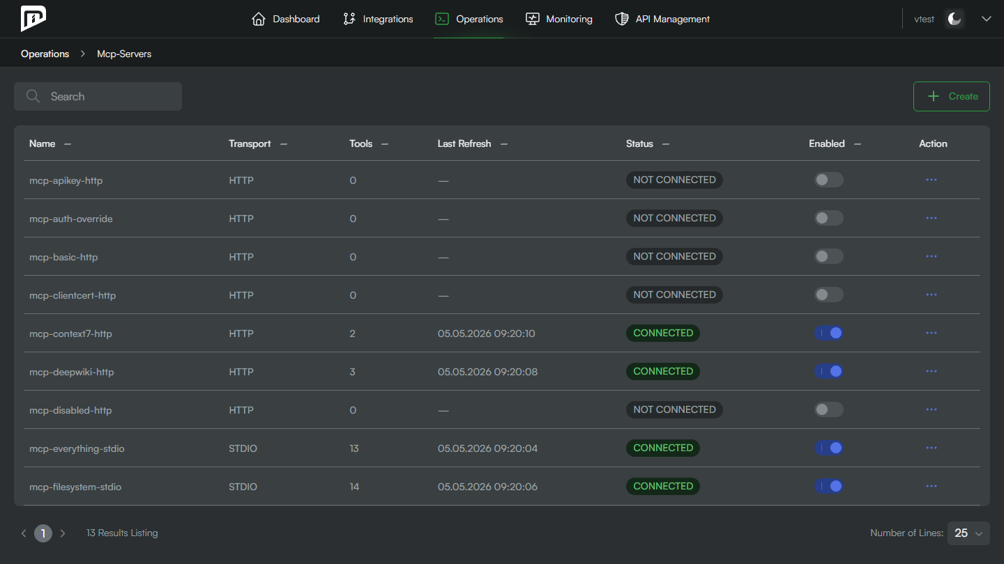This screenshot has width=1004, height=564.
Task: Sort by Last Refresh column indicator
Action: [504, 144]
